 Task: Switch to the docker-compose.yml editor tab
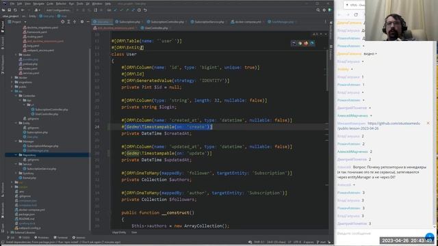248,22
